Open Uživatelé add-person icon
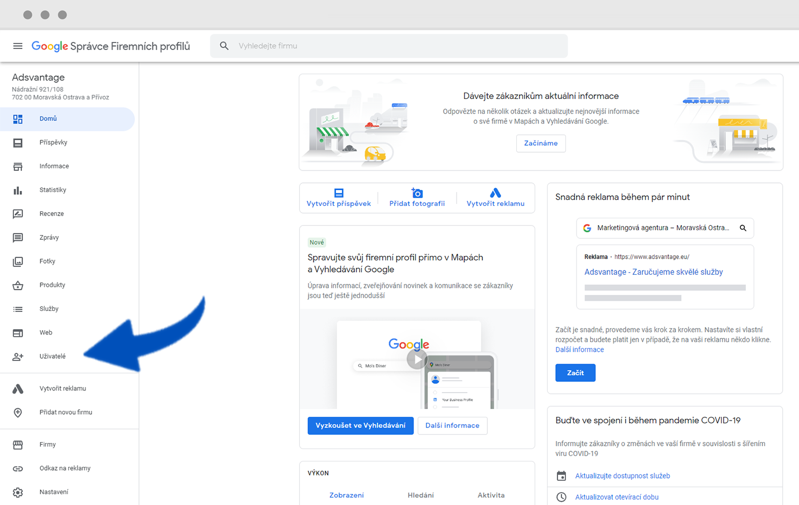The image size is (799, 505). (x=18, y=357)
